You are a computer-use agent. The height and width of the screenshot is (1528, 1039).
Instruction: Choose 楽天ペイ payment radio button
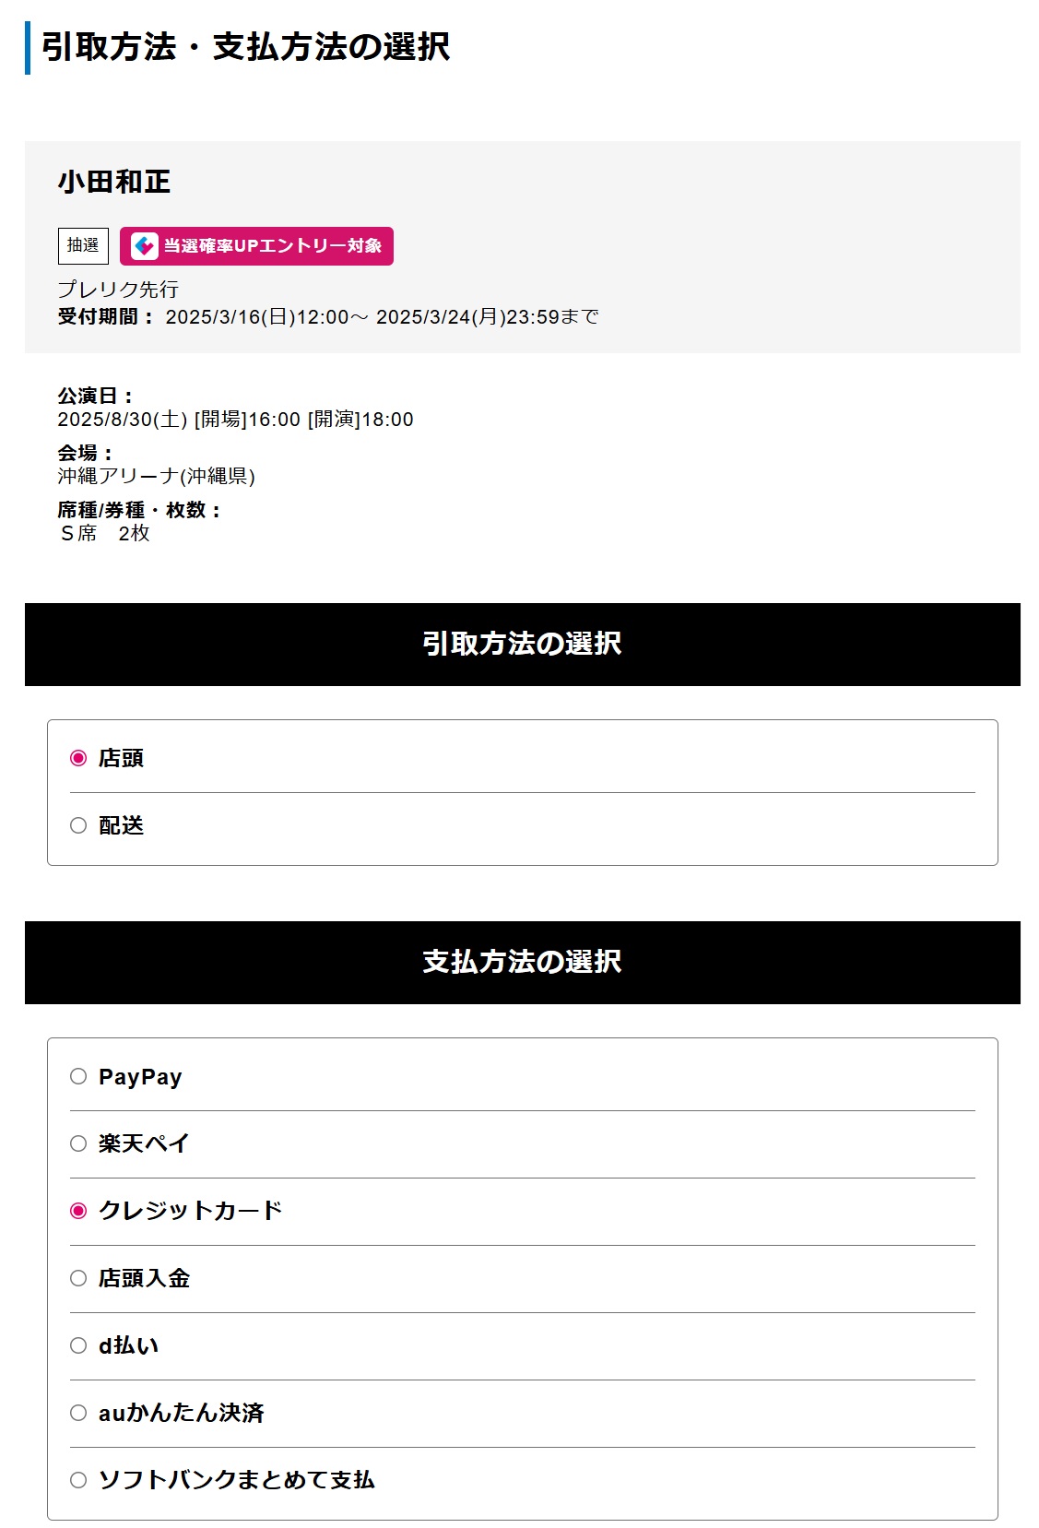[x=78, y=1143]
